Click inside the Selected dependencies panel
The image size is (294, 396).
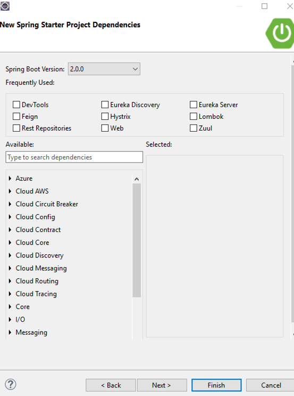tap(215, 246)
